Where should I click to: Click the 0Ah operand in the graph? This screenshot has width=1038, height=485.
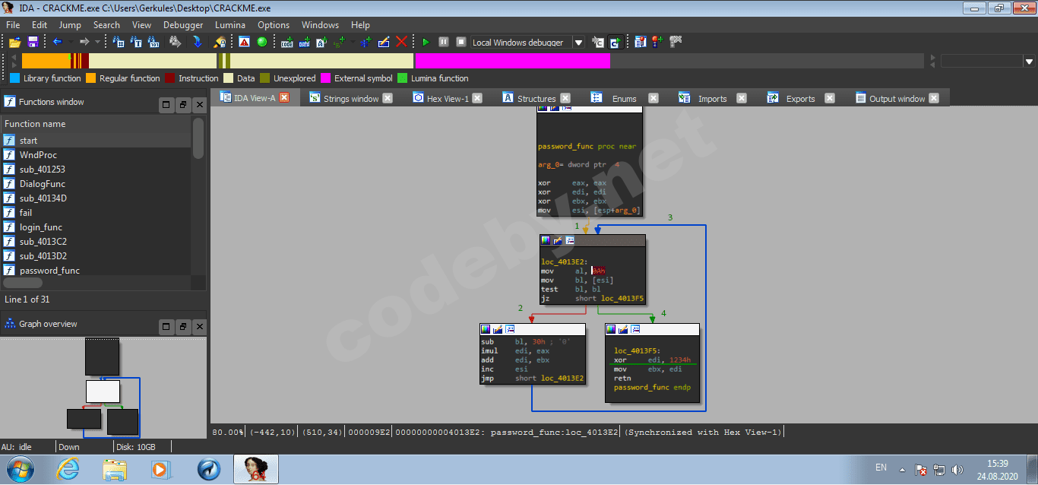click(599, 271)
